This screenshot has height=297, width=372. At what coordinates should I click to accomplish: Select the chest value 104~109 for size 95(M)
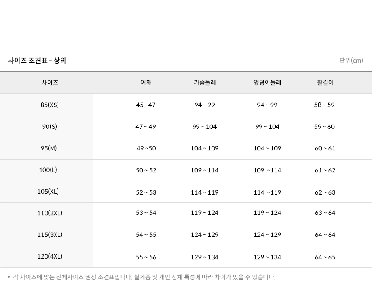[x=205, y=148]
